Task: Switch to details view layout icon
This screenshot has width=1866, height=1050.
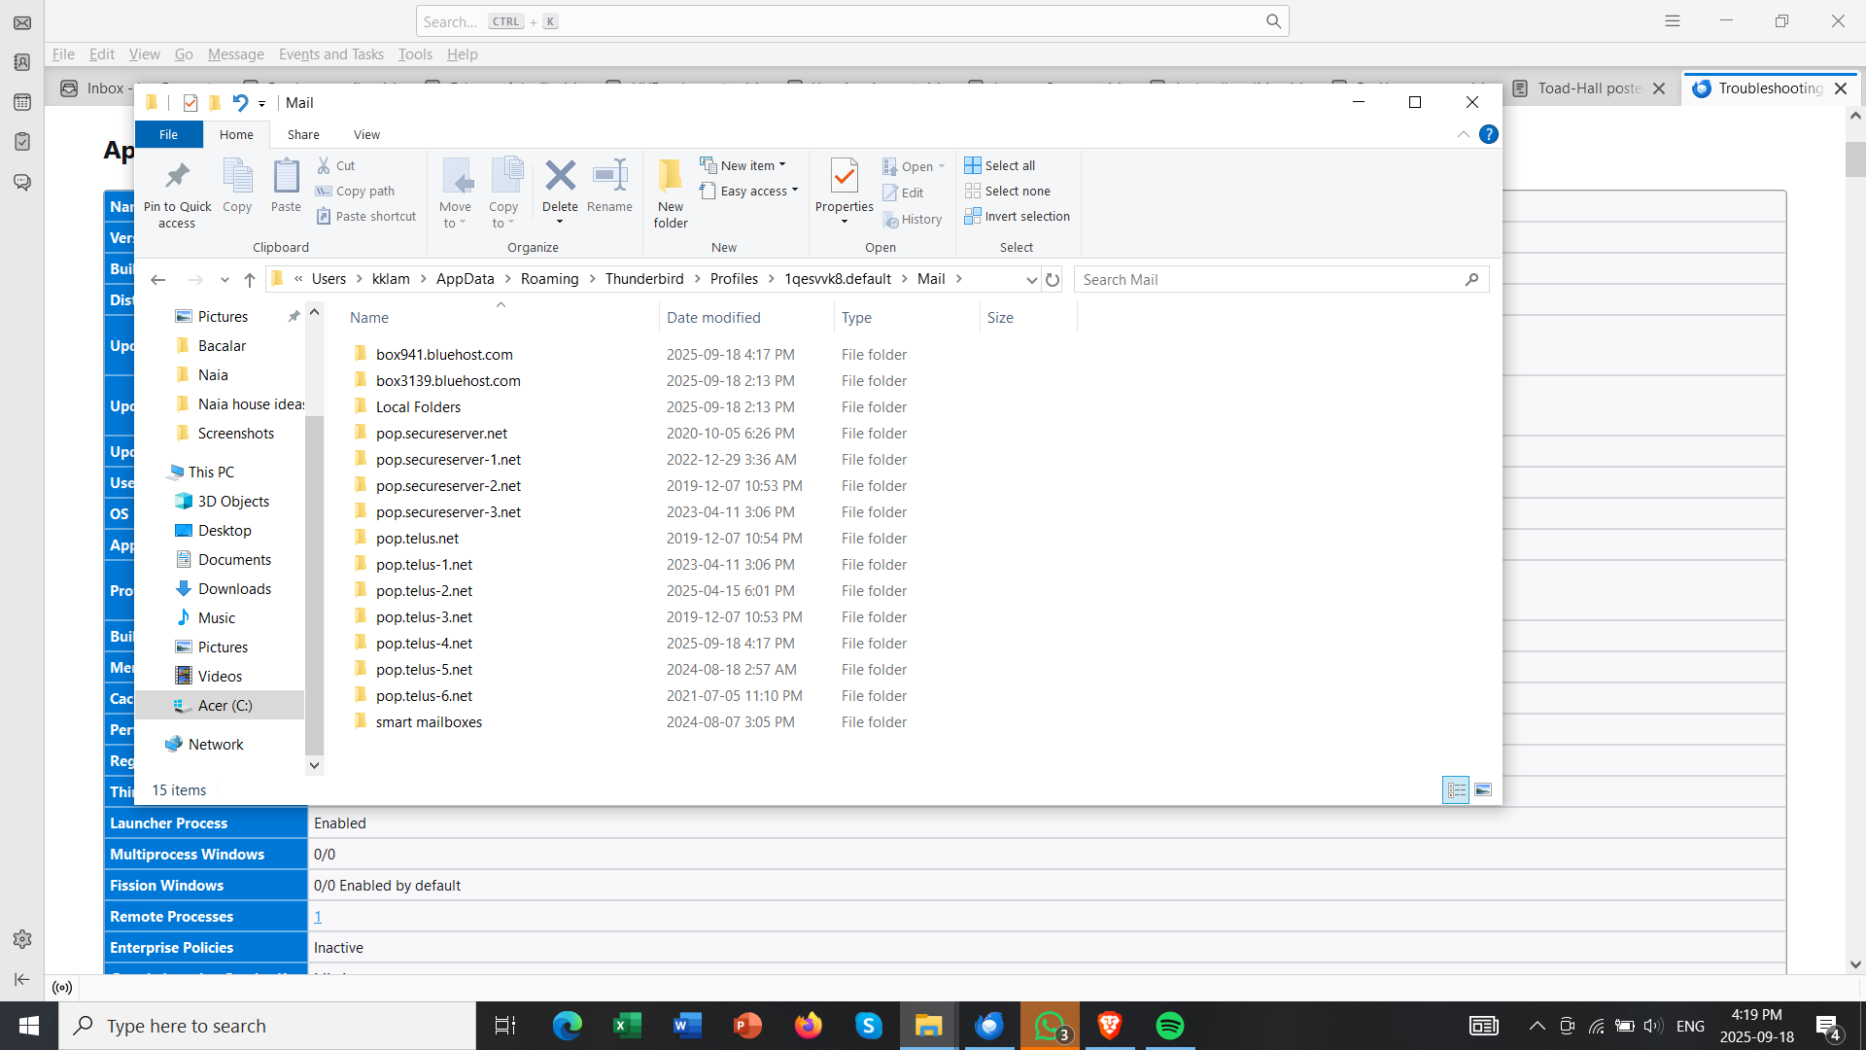Action: (x=1456, y=790)
